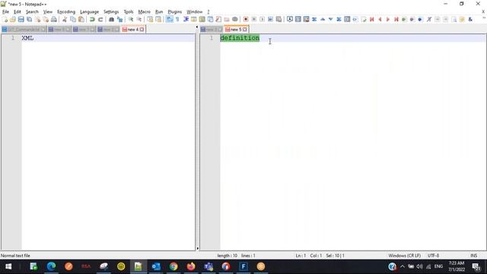487x274 pixels.
Task: Click the Normal text file status label
Action: coord(15,256)
